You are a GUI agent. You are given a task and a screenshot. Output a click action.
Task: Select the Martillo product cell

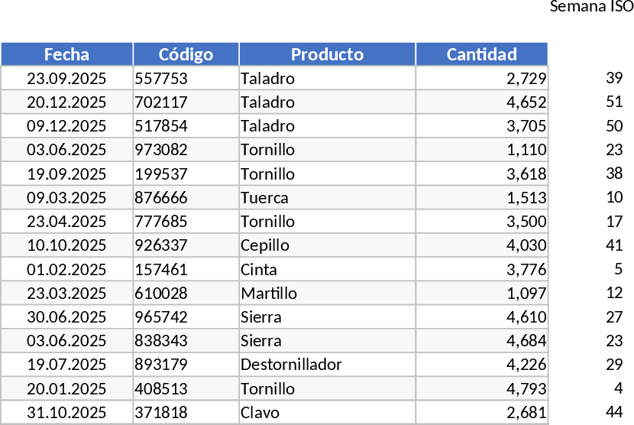[327, 294]
